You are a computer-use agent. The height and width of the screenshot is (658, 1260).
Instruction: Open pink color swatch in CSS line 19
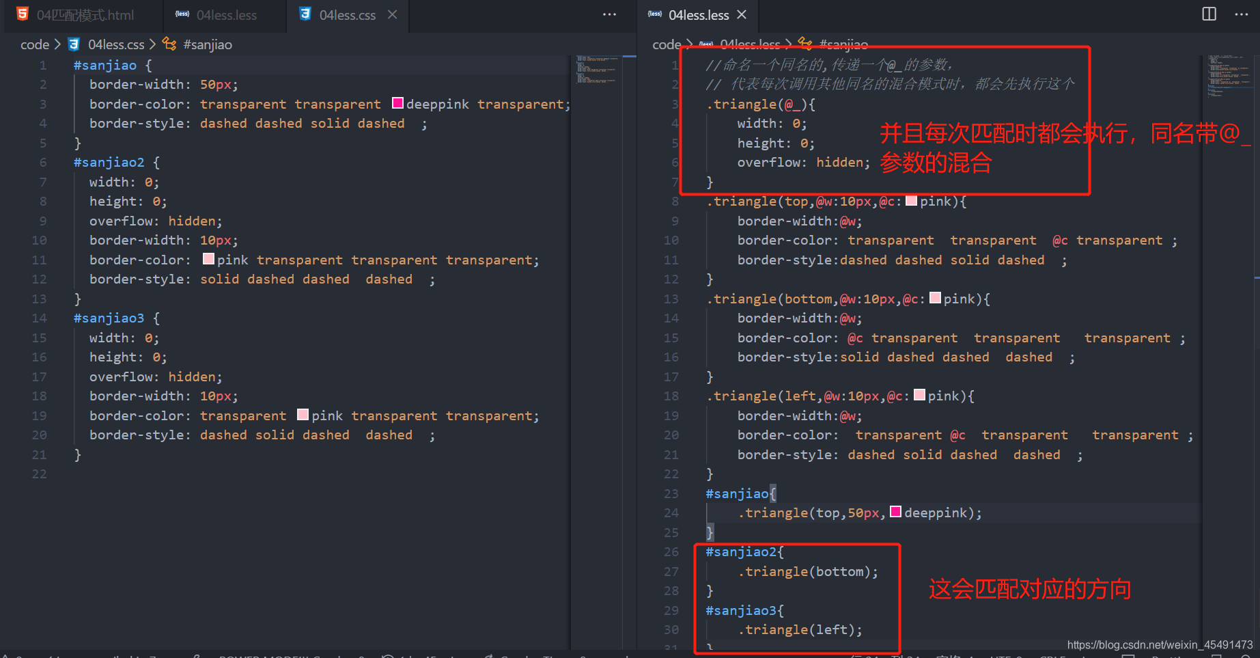coord(303,415)
